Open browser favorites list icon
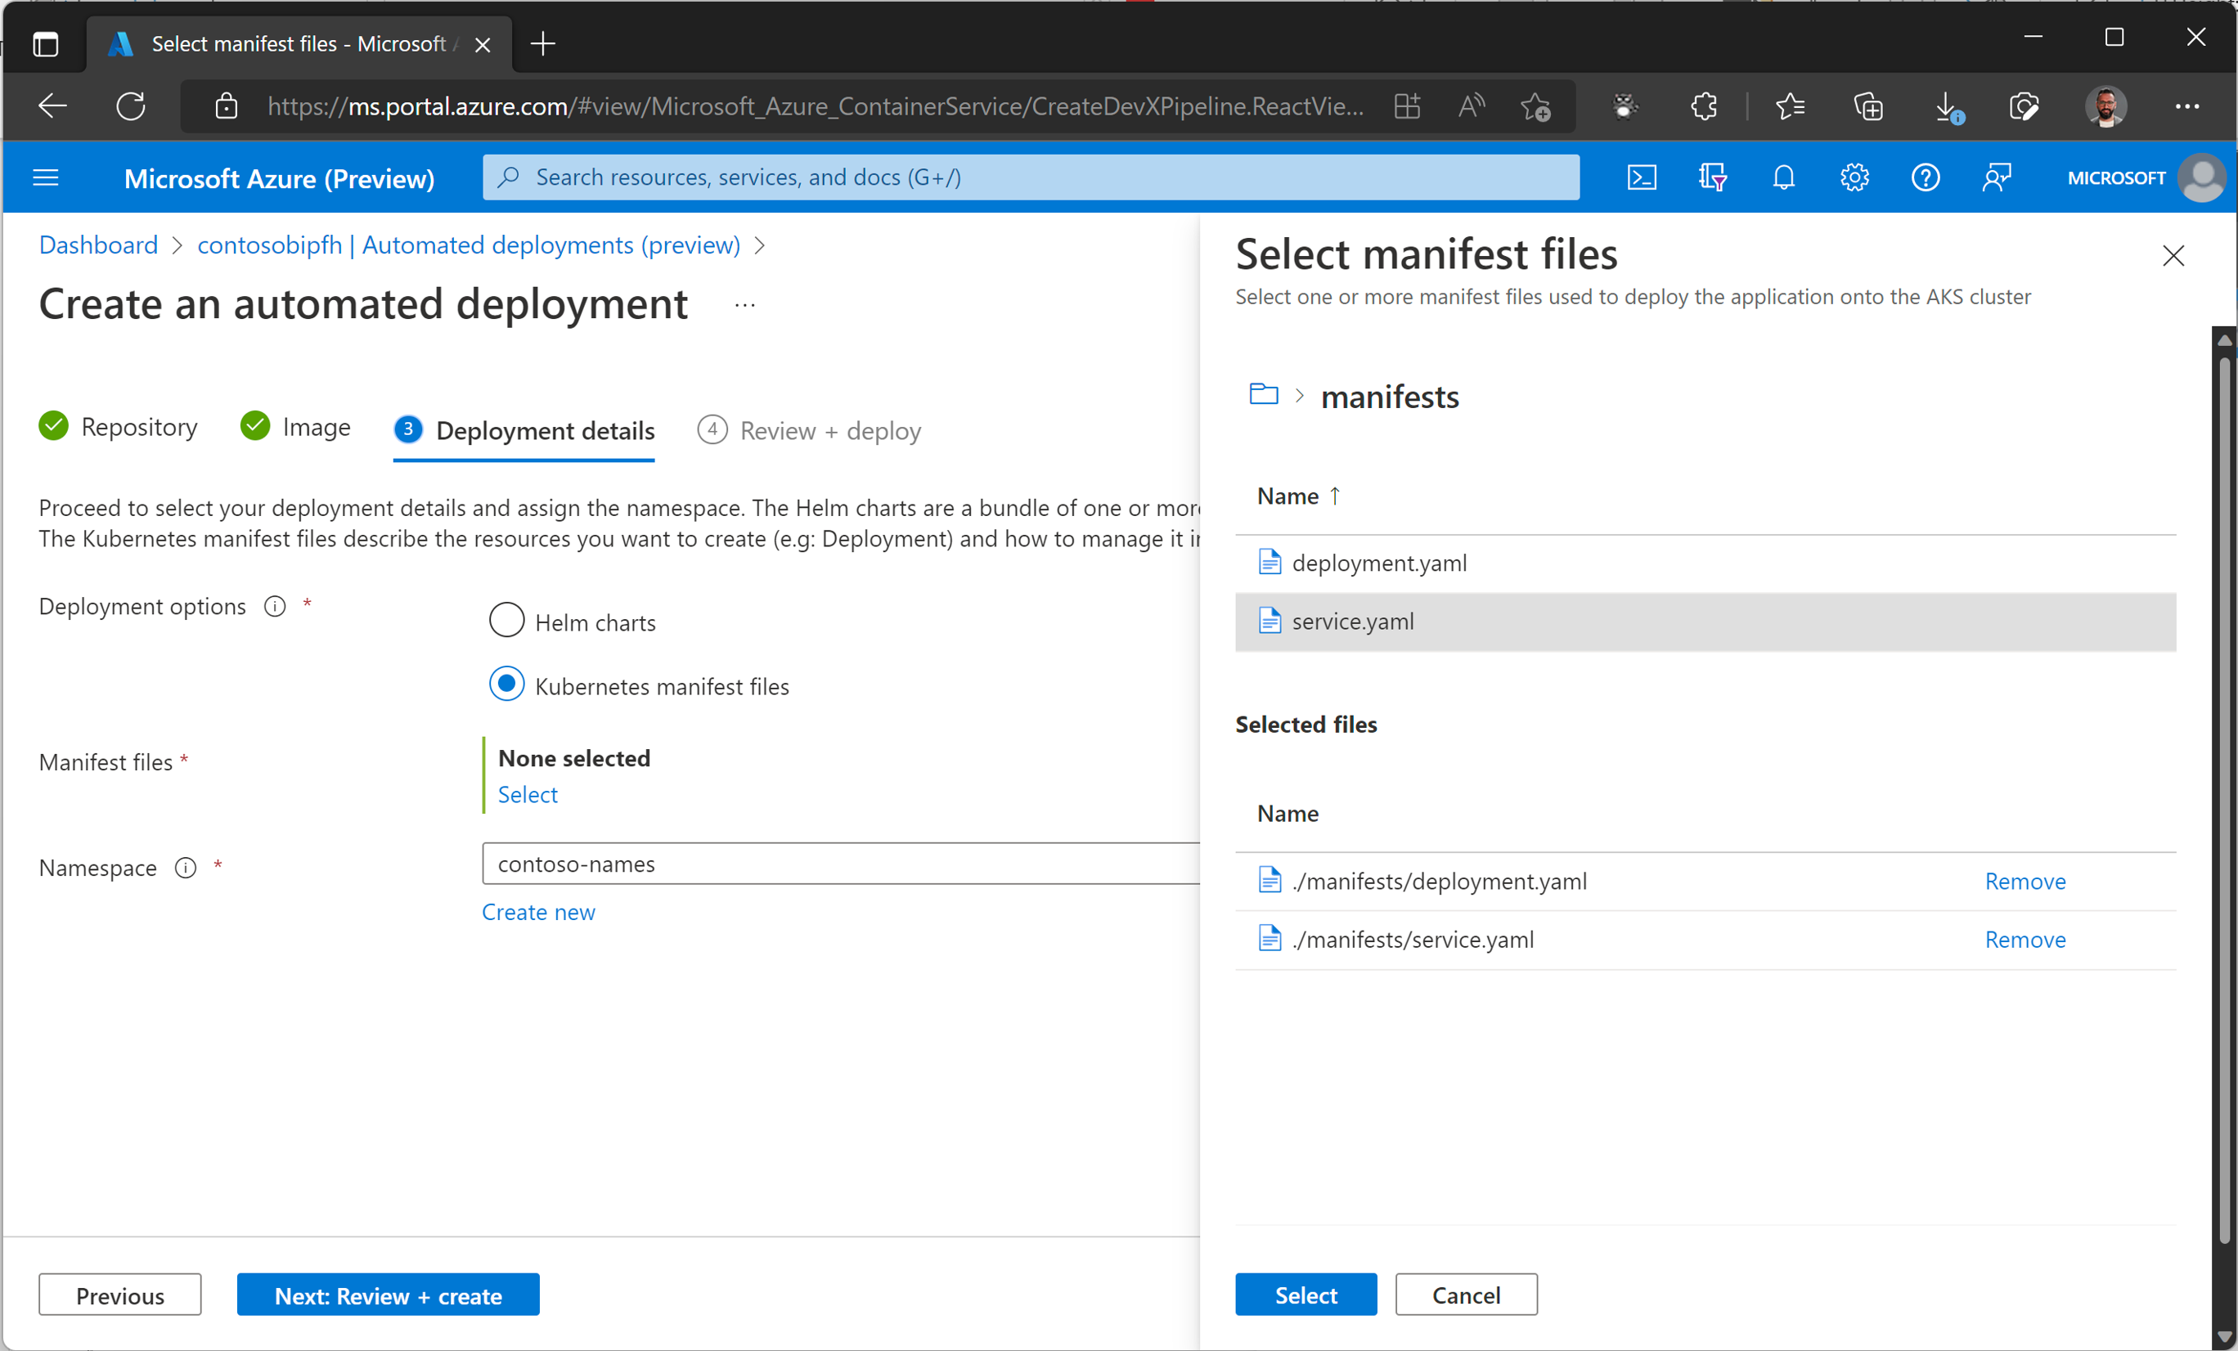 click(1789, 106)
